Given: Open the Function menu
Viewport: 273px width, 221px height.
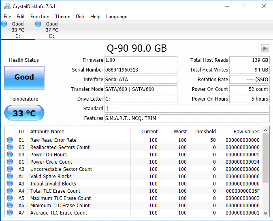Looking at the screenshot, I should coord(40,17).
